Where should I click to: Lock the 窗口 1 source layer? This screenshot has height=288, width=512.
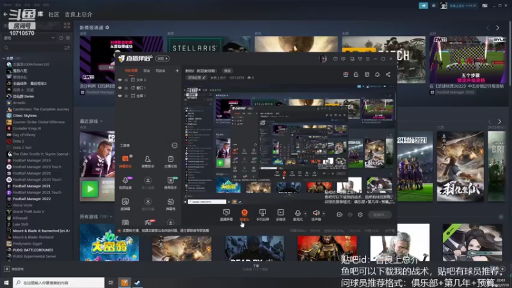coord(126,88)
